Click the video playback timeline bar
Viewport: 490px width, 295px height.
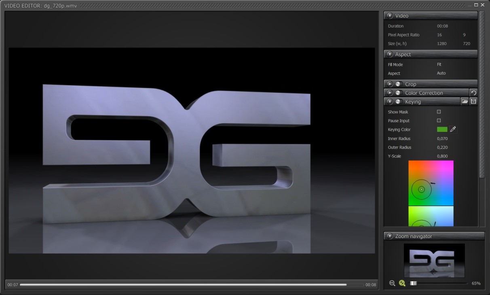coord(192,285)
